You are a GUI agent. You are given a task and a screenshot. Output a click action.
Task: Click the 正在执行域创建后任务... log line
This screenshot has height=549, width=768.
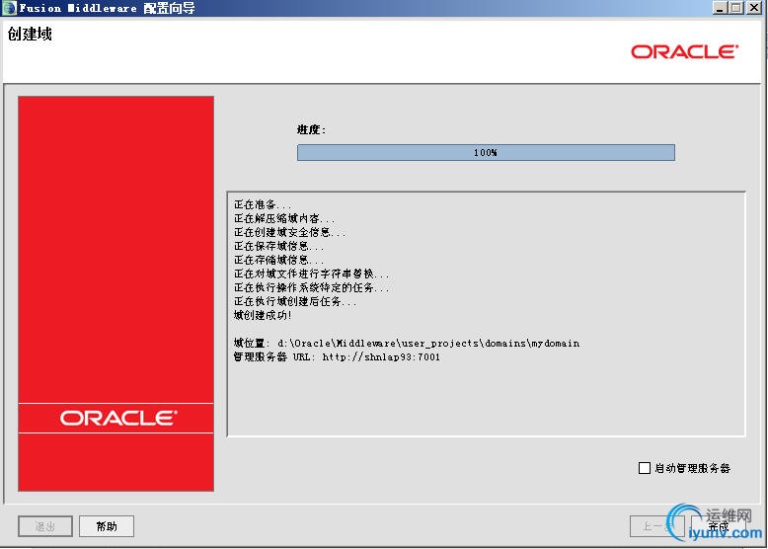[295, 302]
